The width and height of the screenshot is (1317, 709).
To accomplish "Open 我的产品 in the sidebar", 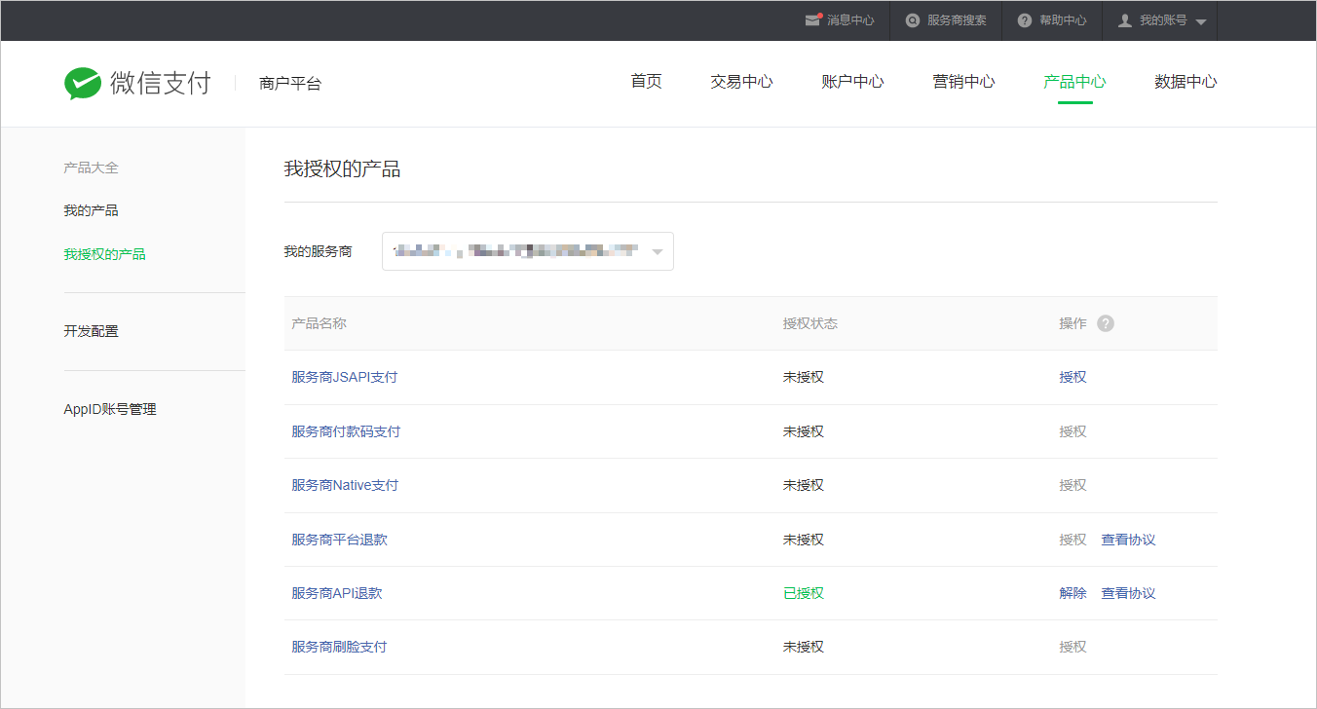I will click(91, 210).
